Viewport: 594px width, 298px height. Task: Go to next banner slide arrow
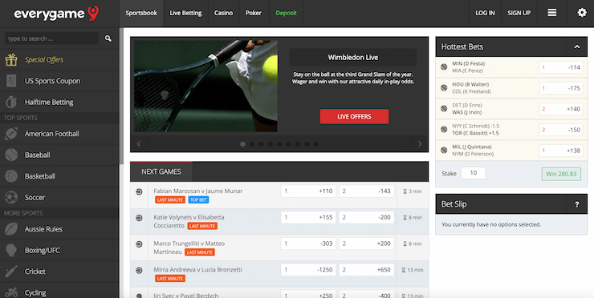point(420,144)
